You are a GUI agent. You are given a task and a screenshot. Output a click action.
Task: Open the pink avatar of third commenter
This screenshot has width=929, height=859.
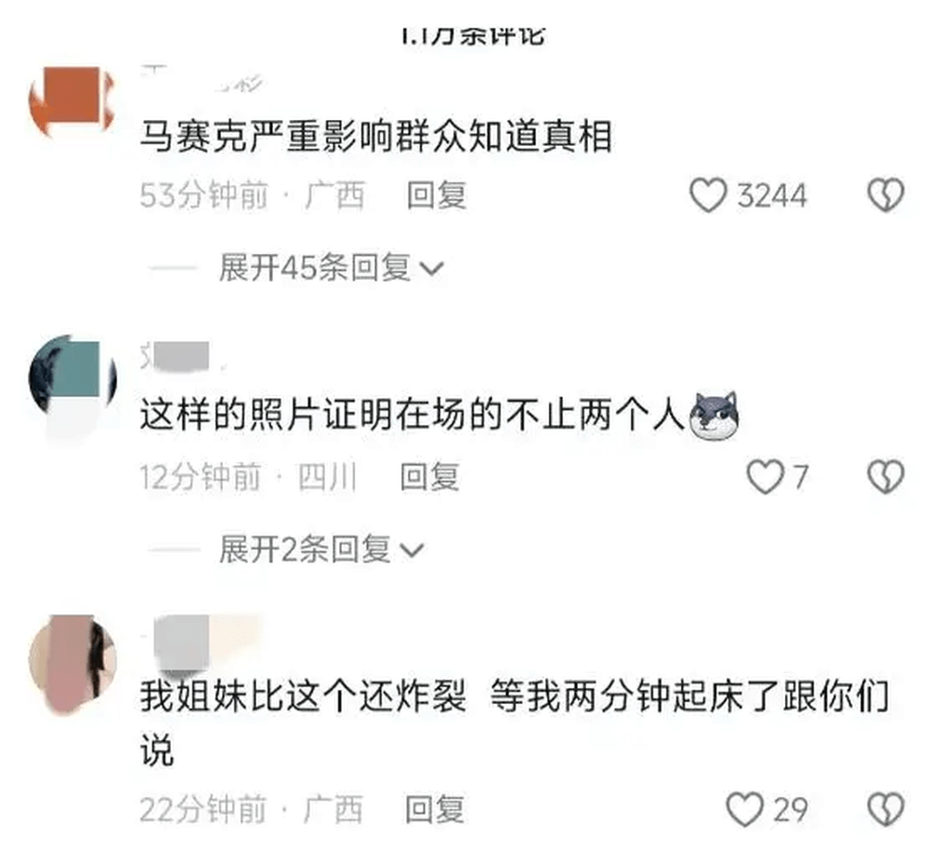(x=72, y=664)
